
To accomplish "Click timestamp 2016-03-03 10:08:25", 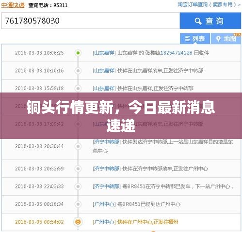I will click(39, 53).
